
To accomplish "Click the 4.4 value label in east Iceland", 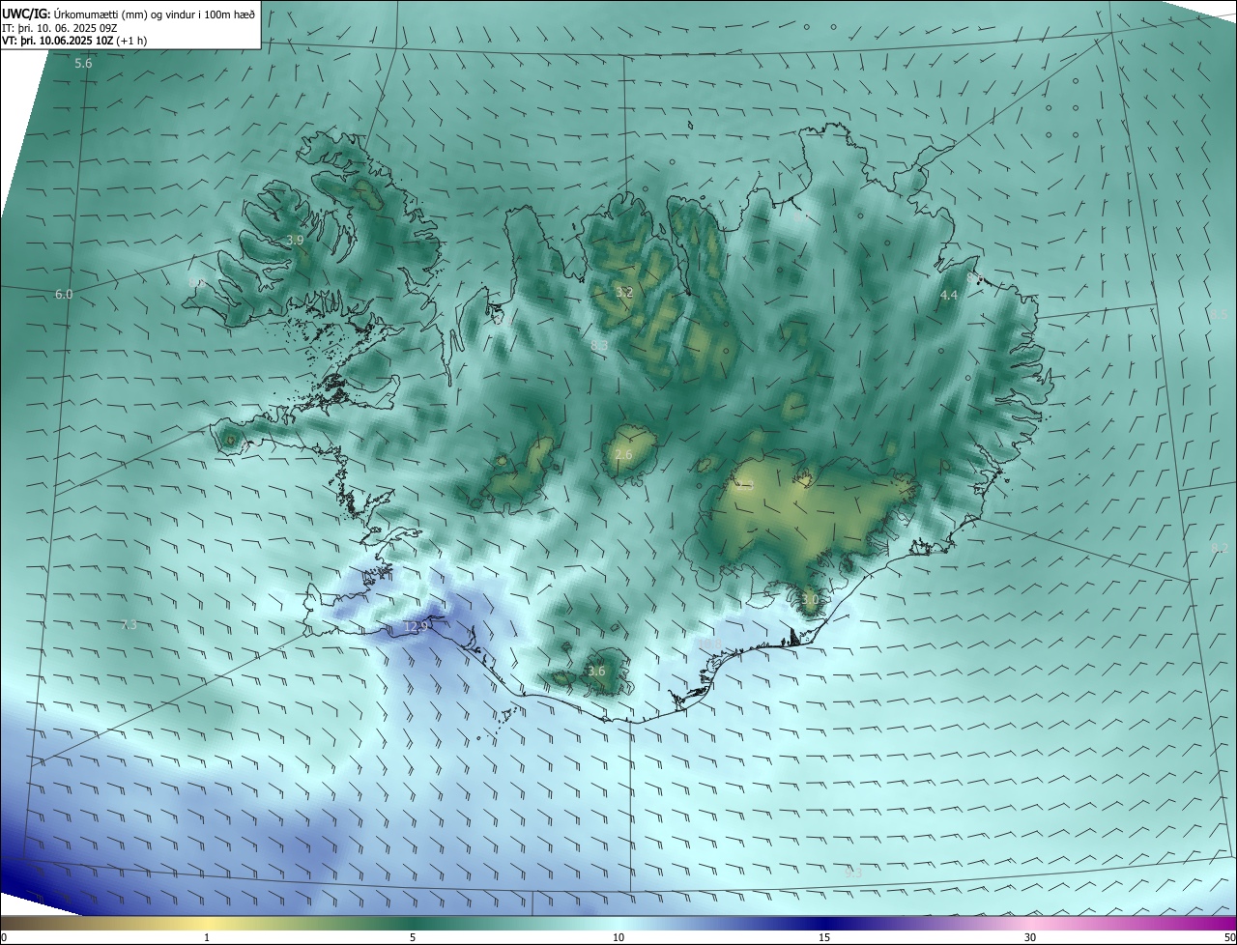I will pos(949,295).
